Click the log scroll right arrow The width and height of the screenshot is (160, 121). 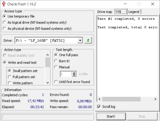pos(155,99)
